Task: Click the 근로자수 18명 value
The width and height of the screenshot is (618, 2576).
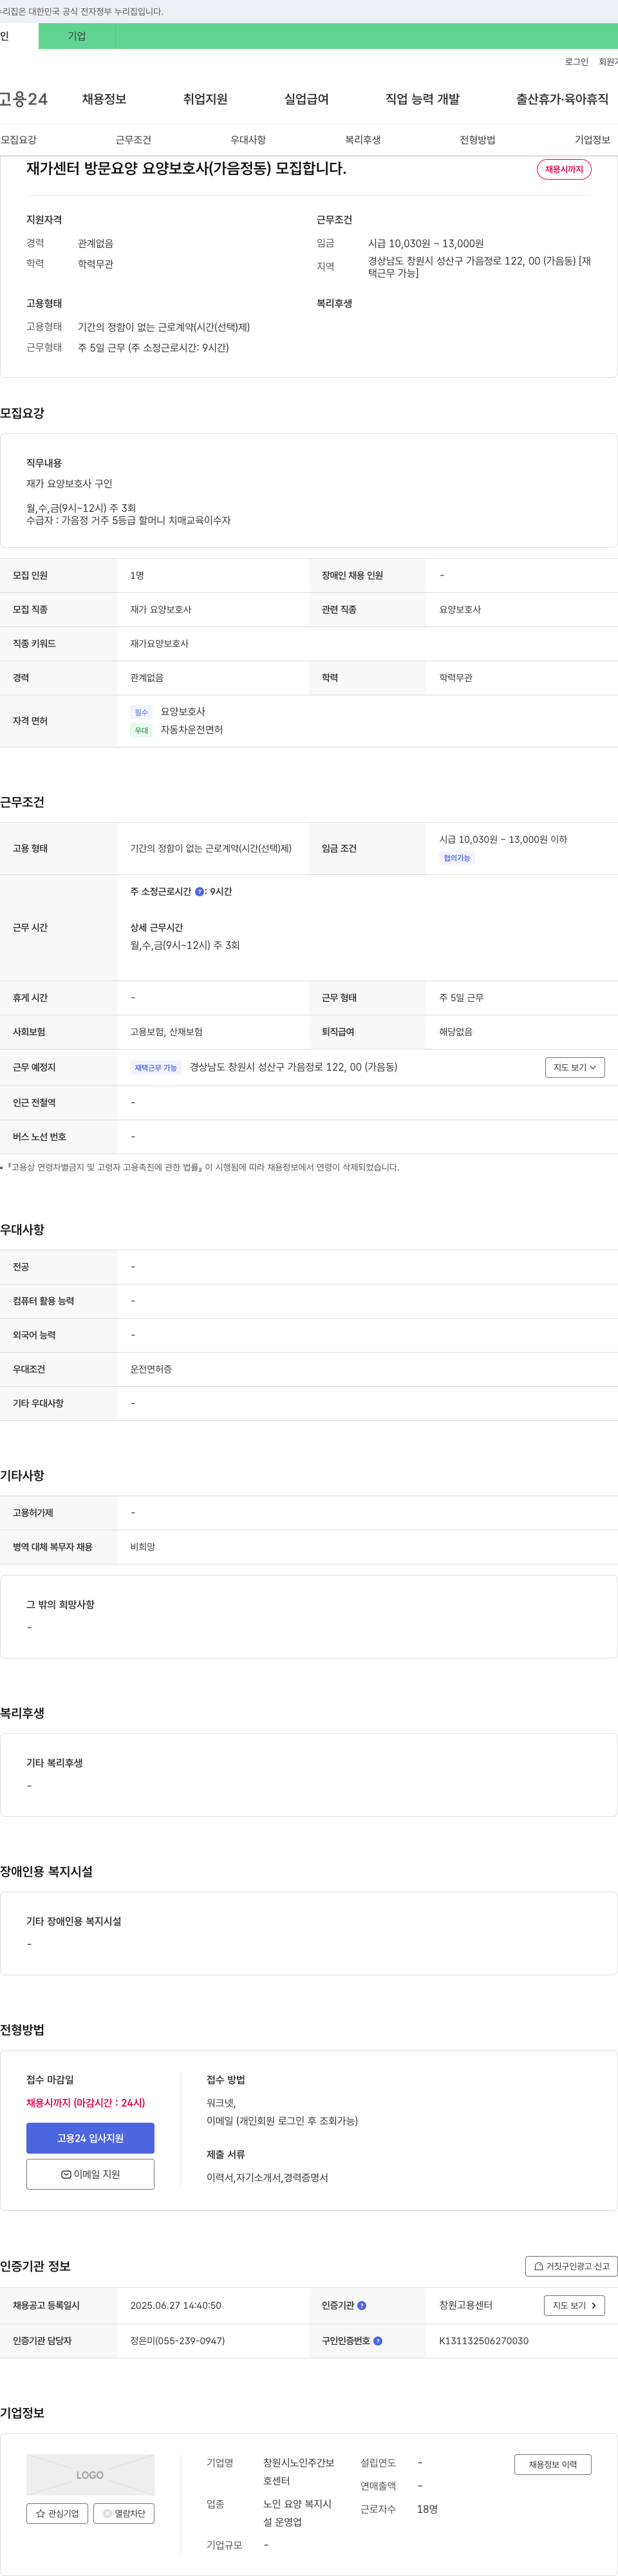Action: (x=427, y=2509)
